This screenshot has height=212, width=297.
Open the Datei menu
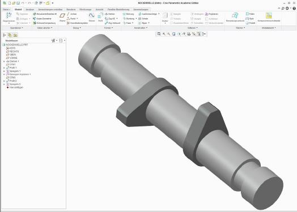point(6,9)
